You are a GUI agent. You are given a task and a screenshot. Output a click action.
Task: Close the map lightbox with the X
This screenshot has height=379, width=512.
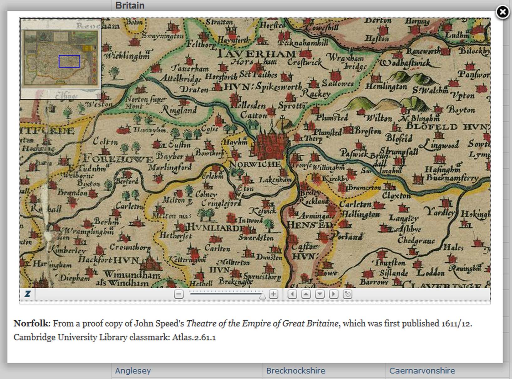(x=503, y=12)
